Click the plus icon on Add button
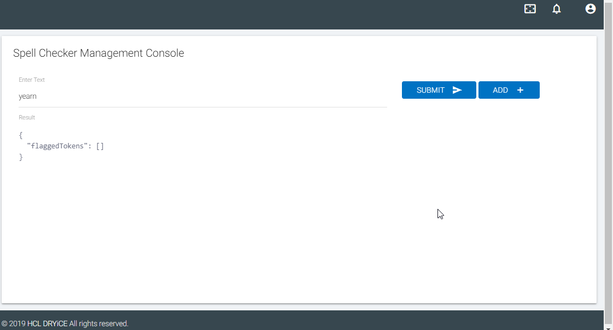Viewport: 613px width, 330px height. click(x=520, y=90)
